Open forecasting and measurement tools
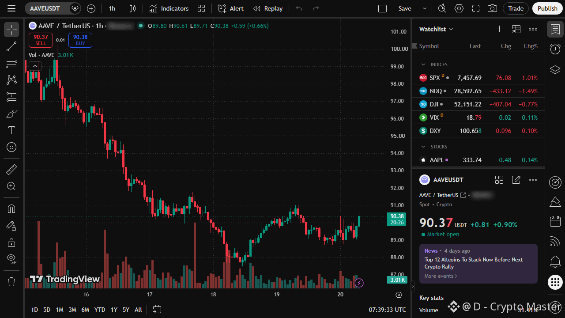565x318 pixels. (11, 97)
